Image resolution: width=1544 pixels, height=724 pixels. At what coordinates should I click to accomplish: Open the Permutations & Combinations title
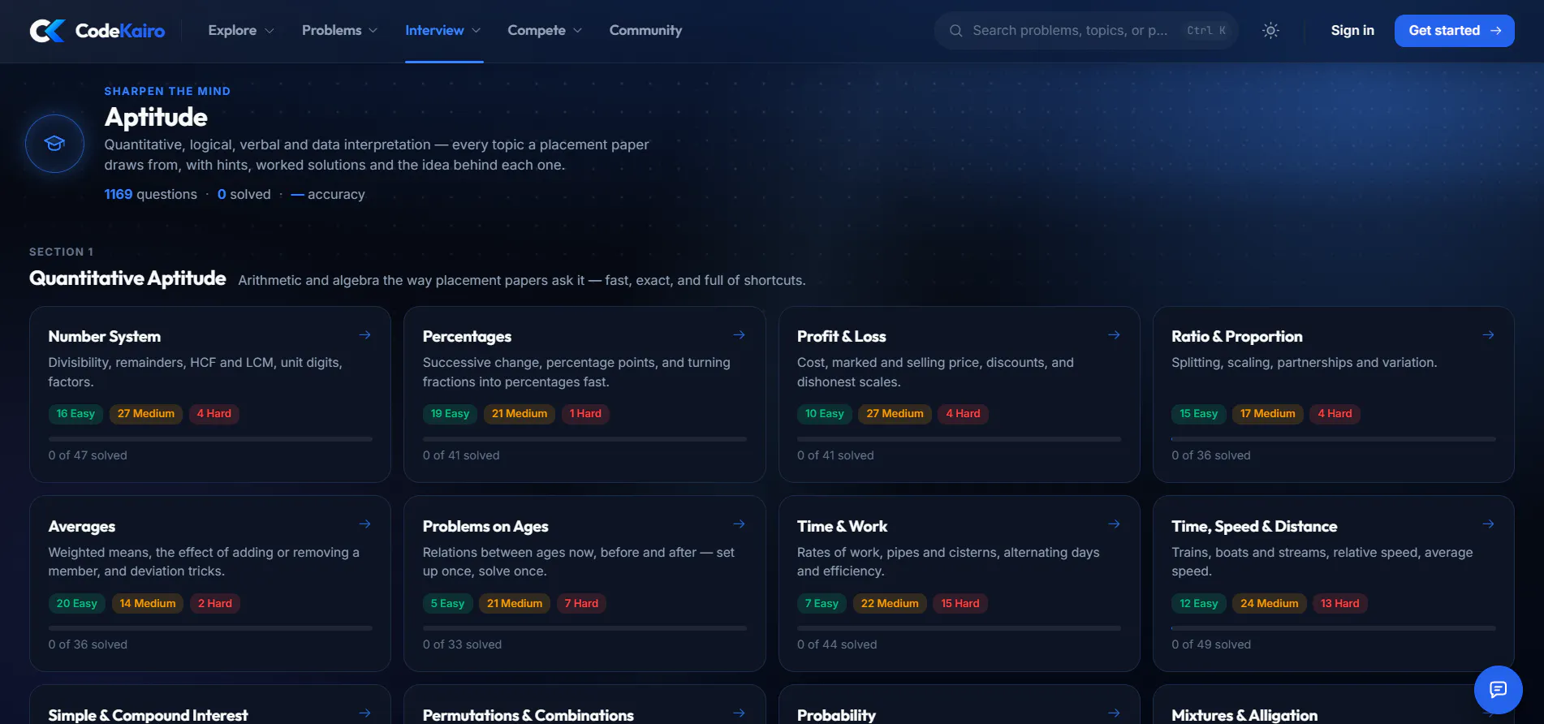(528, 715)
